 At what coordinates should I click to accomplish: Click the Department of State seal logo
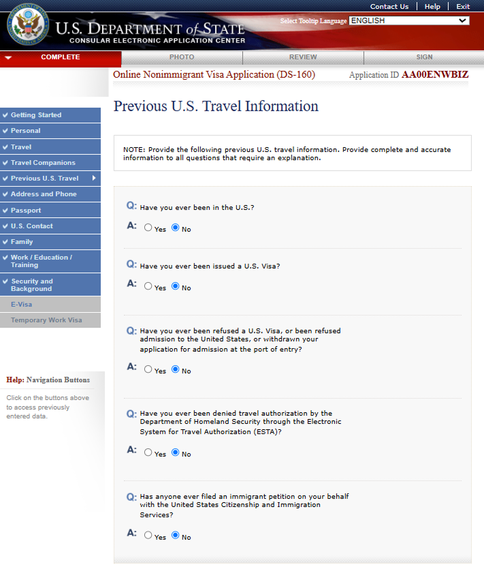[28, 25]
